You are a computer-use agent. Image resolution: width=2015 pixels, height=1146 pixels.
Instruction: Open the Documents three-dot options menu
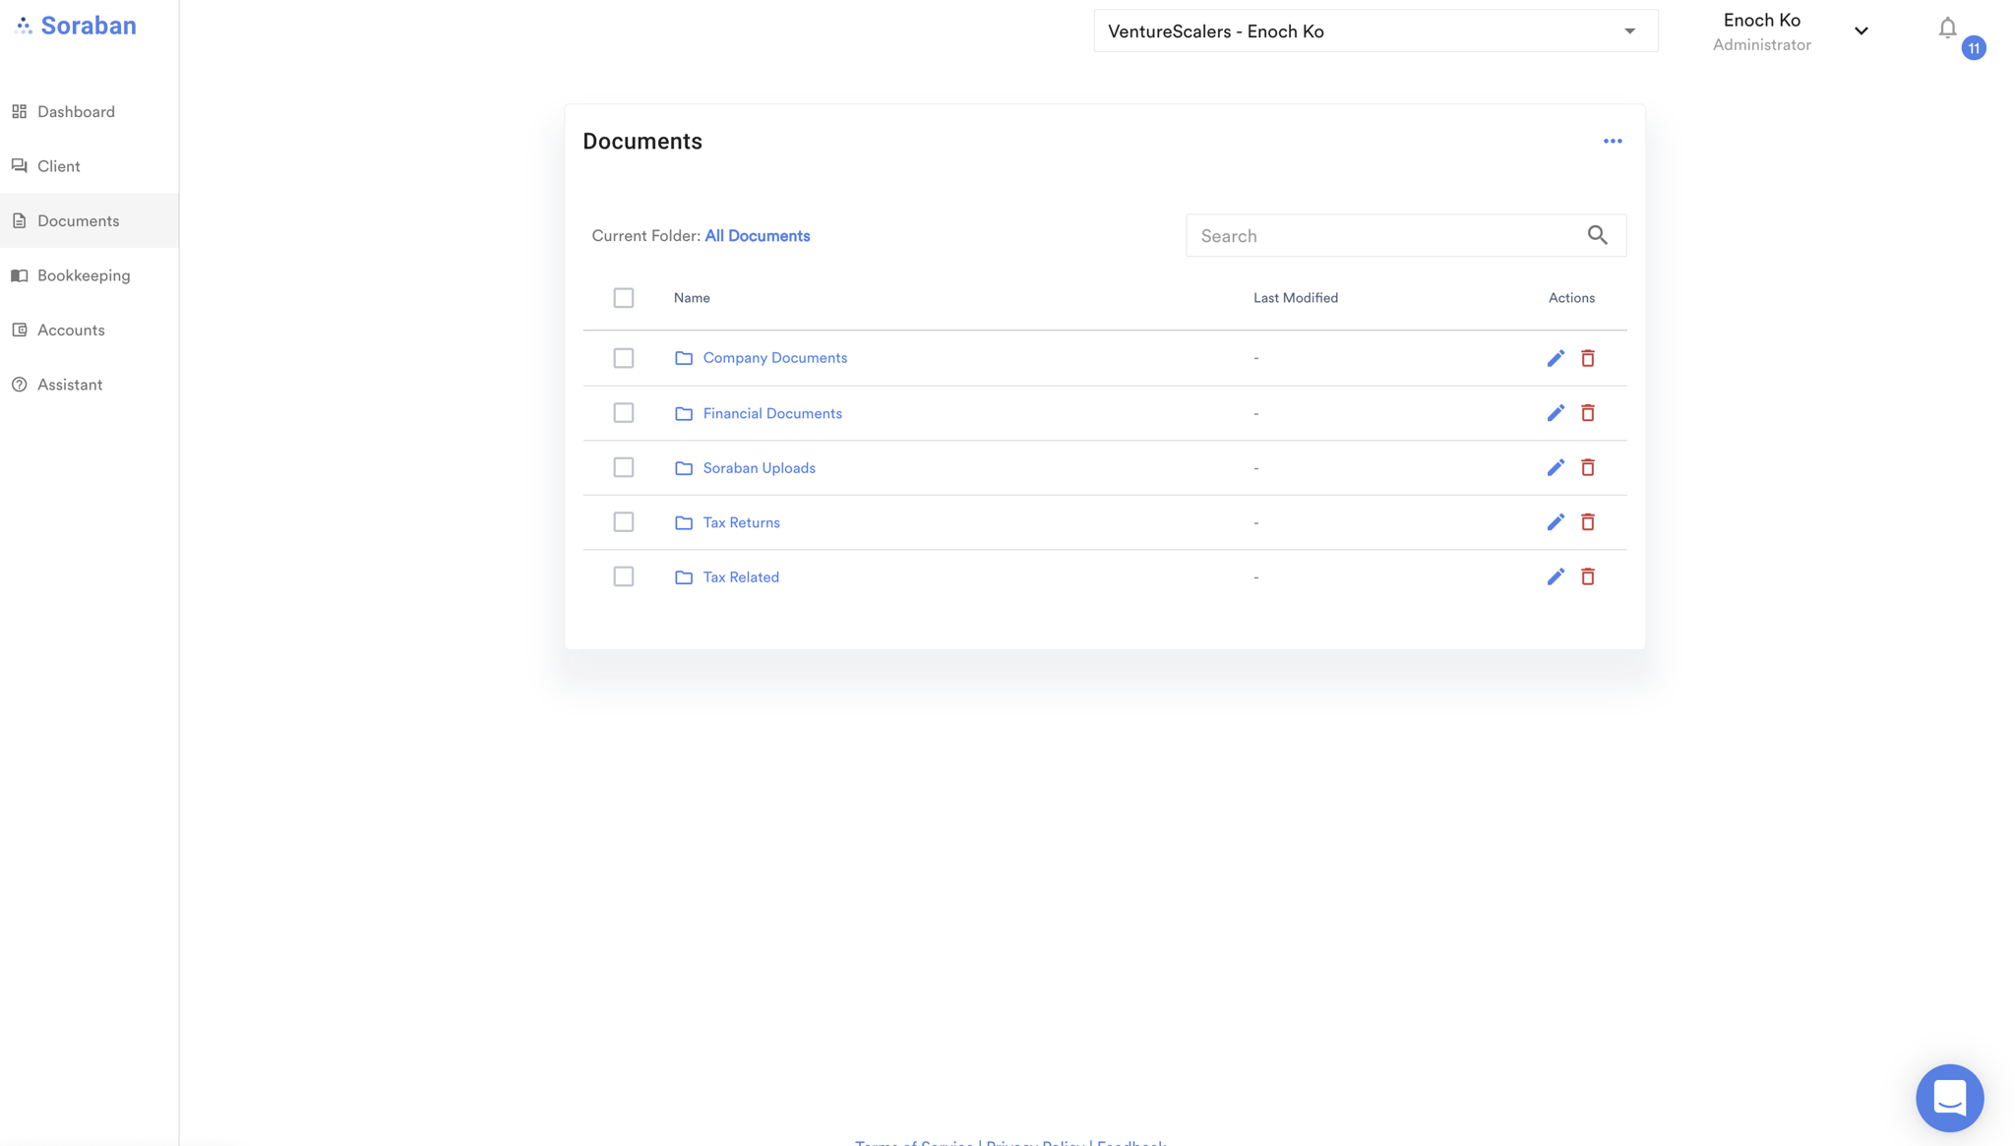[x=1613, y=141]
